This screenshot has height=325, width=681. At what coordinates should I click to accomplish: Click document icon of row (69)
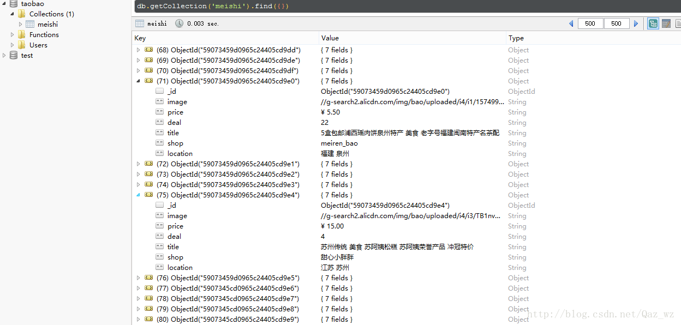pyautogui.click(x=148, y=60)
